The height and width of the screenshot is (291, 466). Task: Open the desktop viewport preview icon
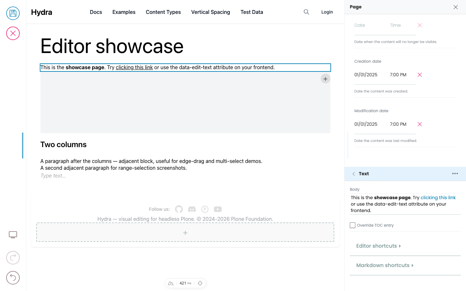click(x=13, y=235)
